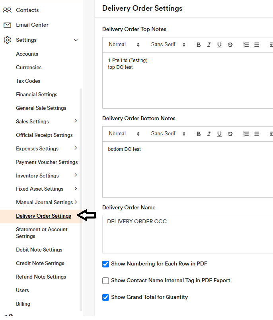The image size is (273, 320).
Task: Apply strikethrough in Top Notes editor
Action: 230,45
